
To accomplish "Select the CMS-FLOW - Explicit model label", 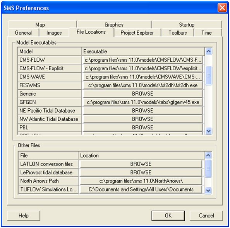I will pos(50,68).
